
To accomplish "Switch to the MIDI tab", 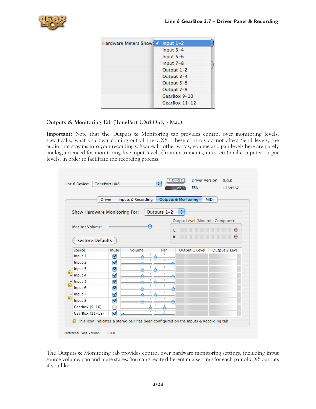I will [x=210, y=199].
